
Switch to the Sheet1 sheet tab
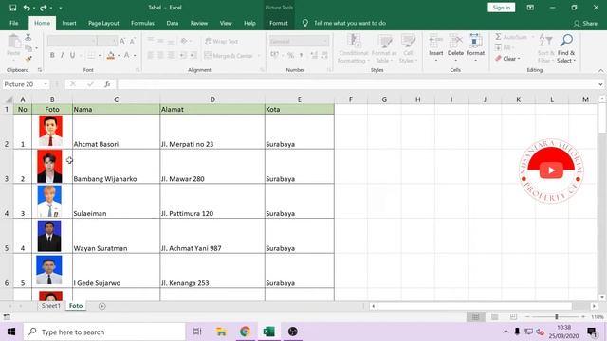50,306
